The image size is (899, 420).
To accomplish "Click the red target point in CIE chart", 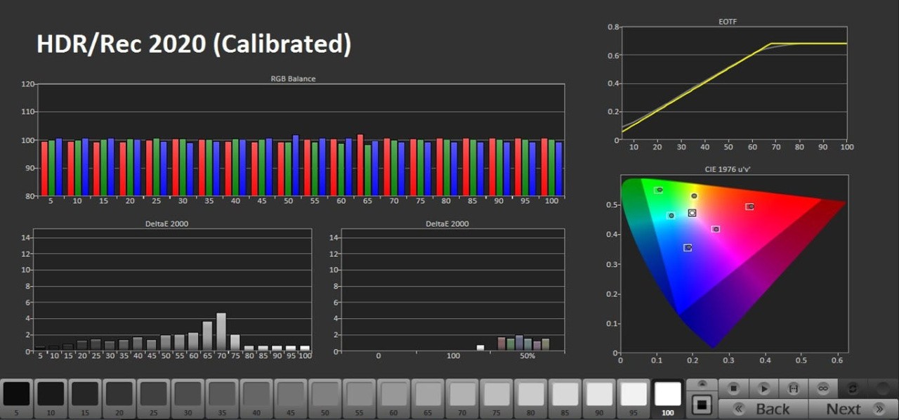I will click(x=750, y=206).
